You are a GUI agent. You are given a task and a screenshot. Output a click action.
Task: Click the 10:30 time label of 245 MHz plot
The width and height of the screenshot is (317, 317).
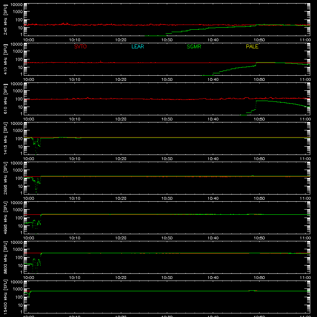click(167, 40)
